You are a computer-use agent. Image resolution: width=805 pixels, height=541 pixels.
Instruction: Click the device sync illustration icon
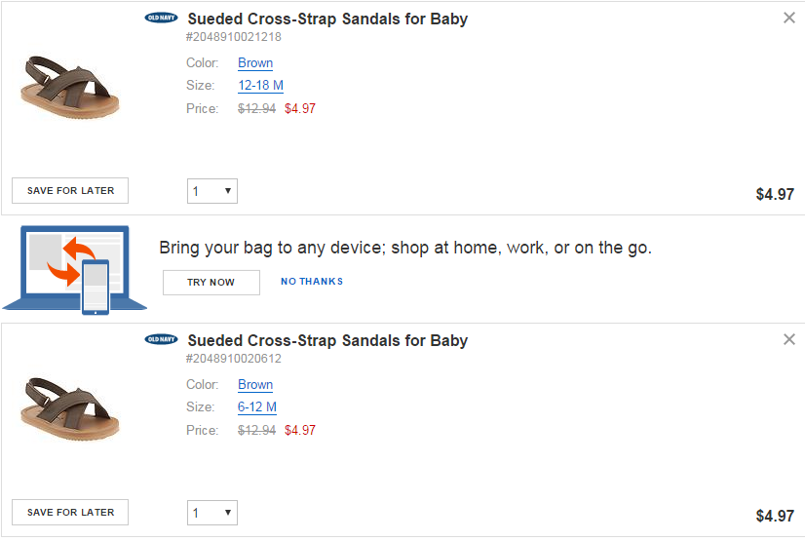tap(74, 270)
